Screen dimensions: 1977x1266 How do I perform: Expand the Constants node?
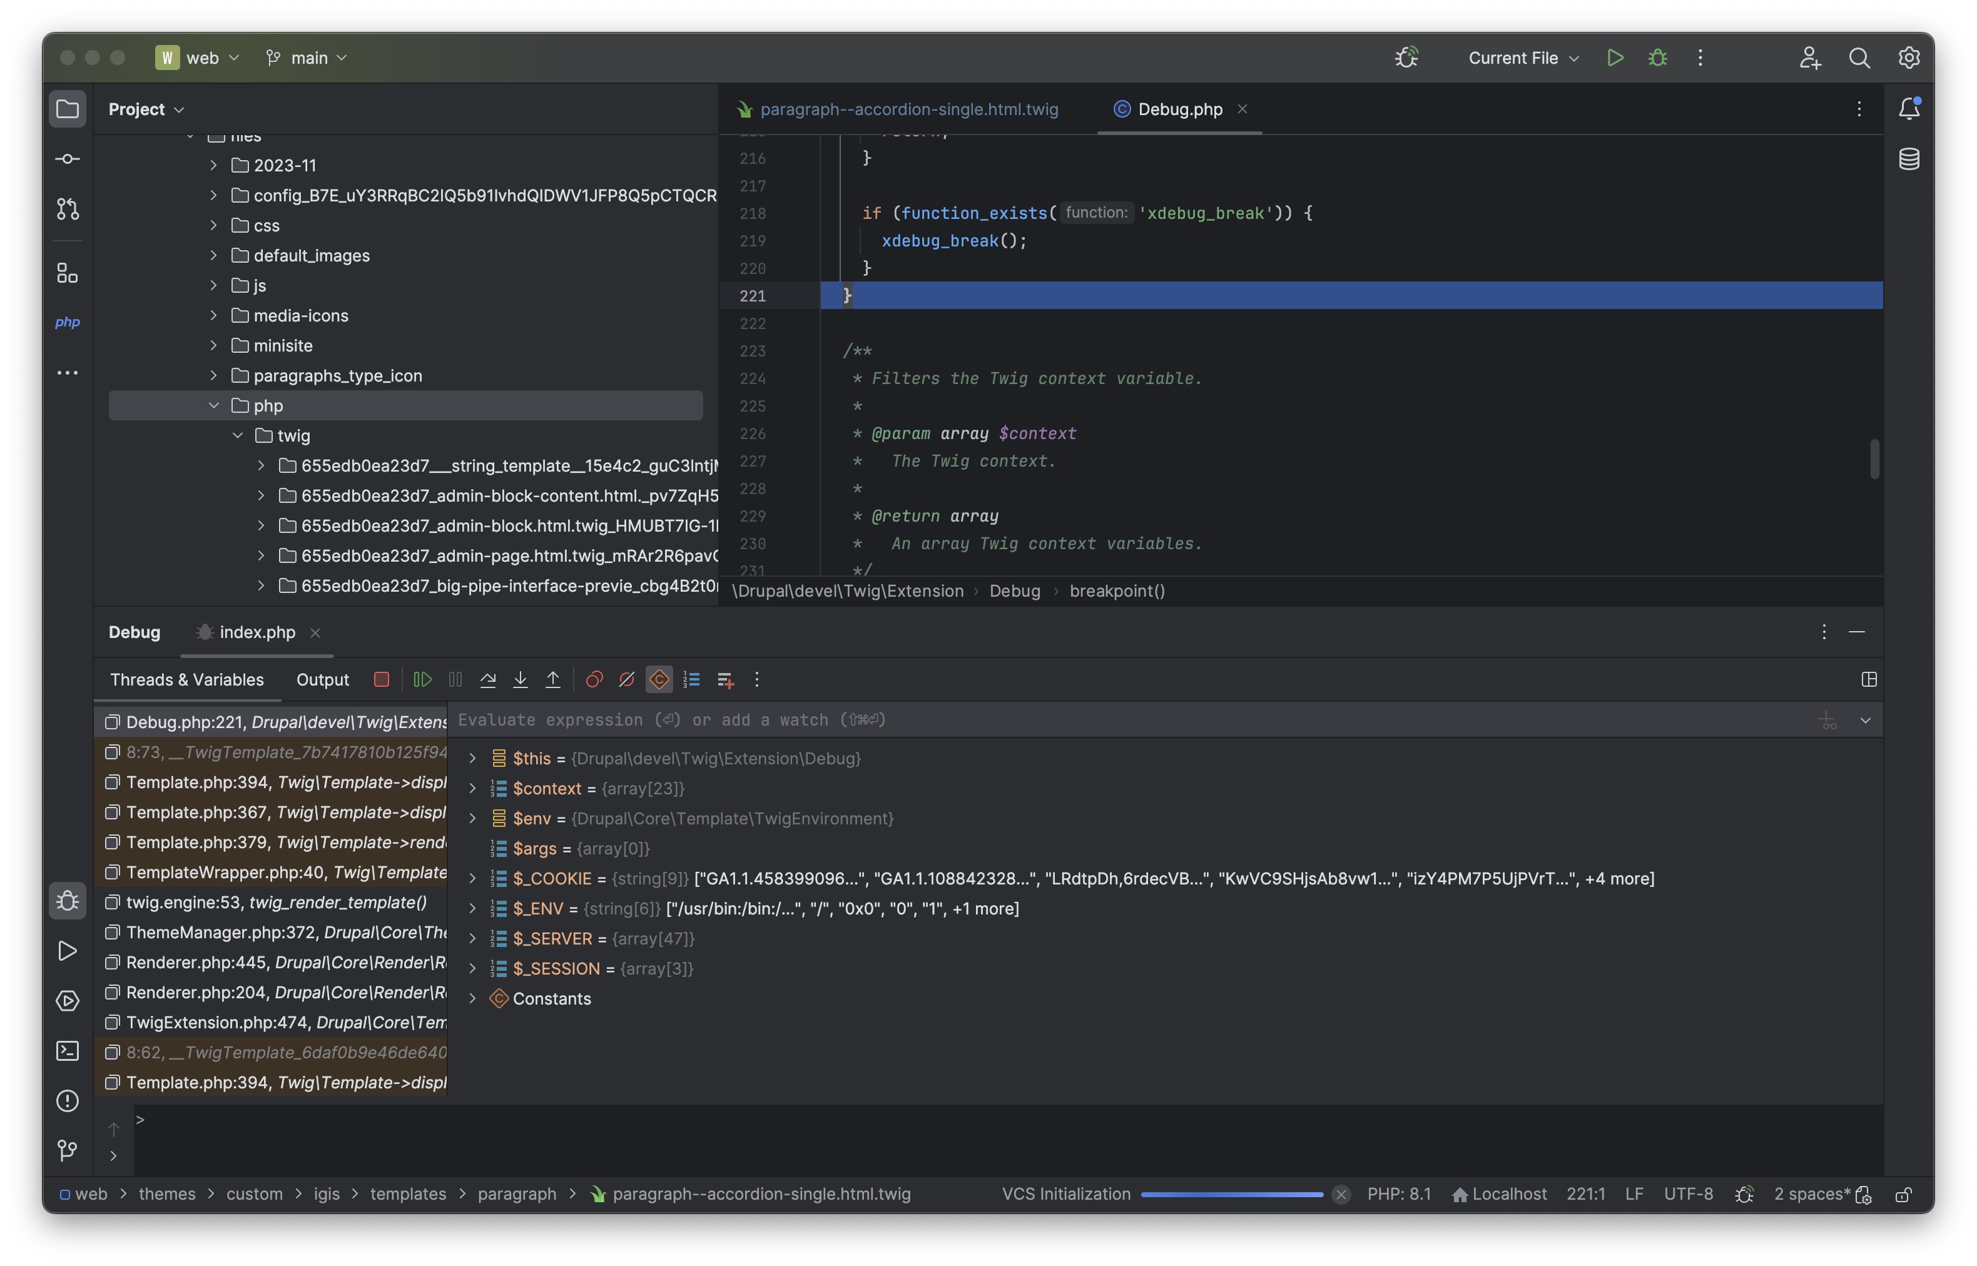coord(473,998)
